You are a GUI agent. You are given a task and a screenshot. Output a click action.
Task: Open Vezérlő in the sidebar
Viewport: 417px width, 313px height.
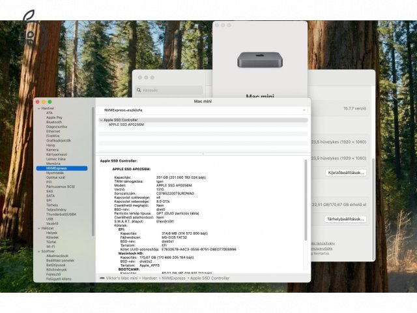coord(52,224)
